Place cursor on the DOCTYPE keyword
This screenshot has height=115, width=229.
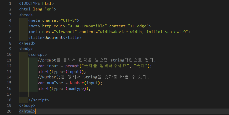pos(32,3)
